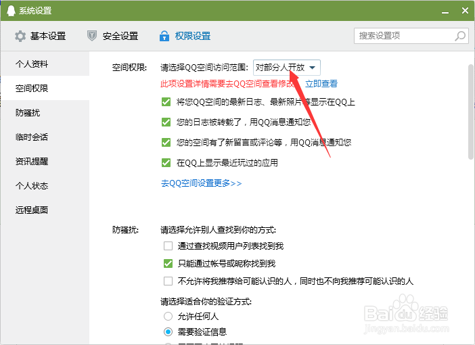
Task: Uncheck 将您QQ空间的最新日志、最新照片等显示在QQ上
Action: tap(166, 101)
